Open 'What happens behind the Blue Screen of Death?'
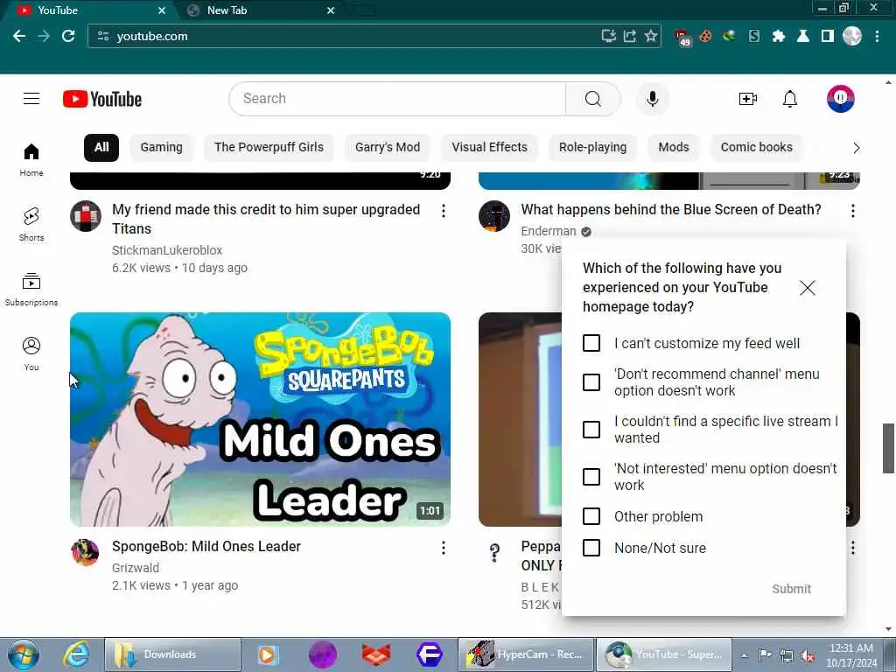Viewport: 896px width, 672px height. (x=671, y=210)
